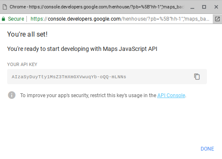222x159 pixels.
Task: Maximize the Chrome window
Action: 204,7
